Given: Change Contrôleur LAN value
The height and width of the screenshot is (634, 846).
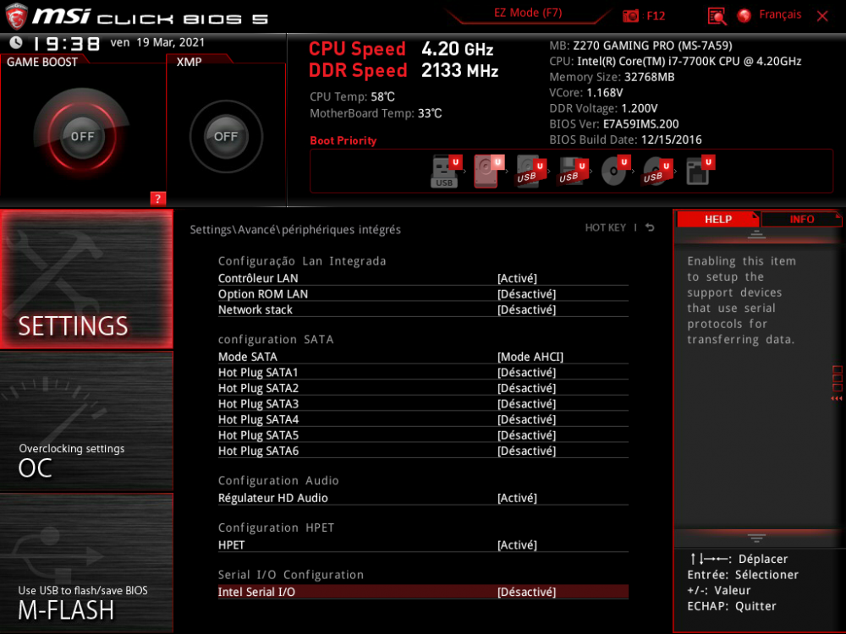Looking at the screenshot, I should [517, 278].
